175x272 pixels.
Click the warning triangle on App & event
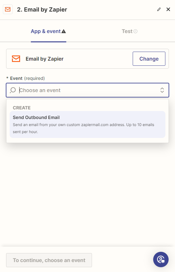(64, 31)
